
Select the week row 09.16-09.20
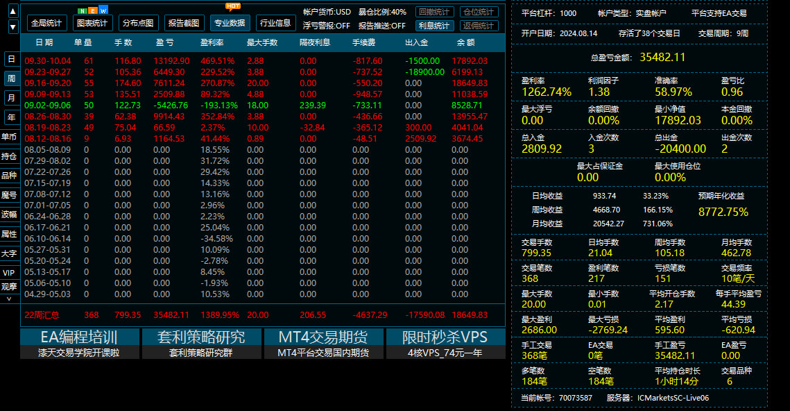pos(262,83)
